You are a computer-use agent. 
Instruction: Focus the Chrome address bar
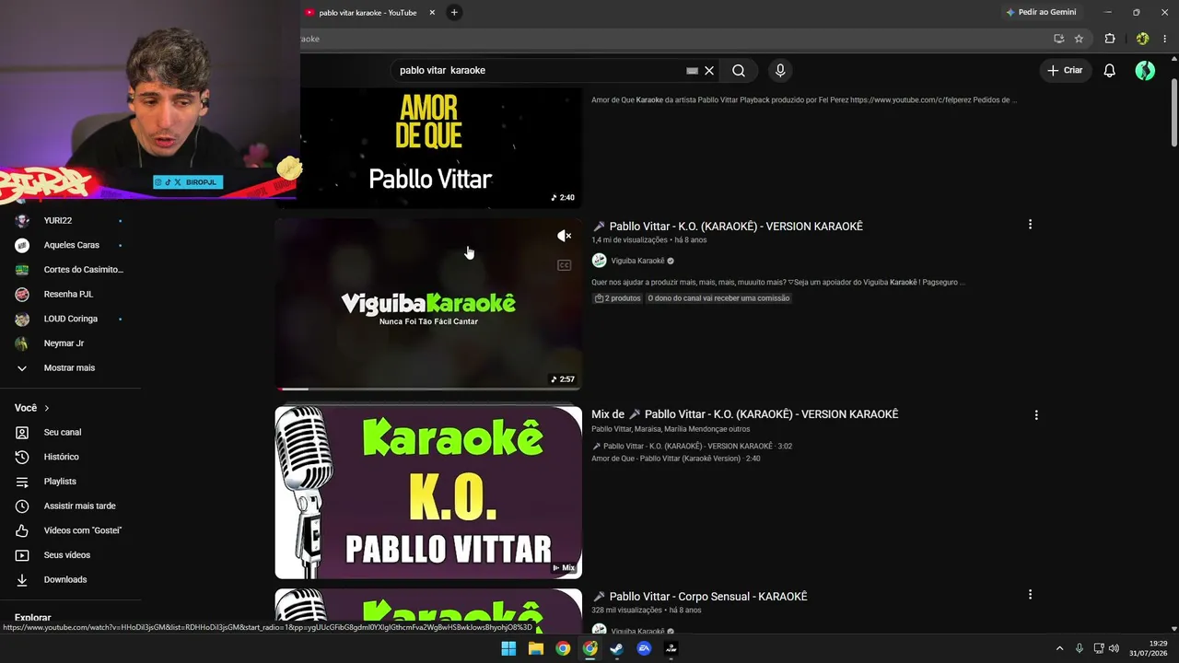pyautogui.click(x=672, y=39)
